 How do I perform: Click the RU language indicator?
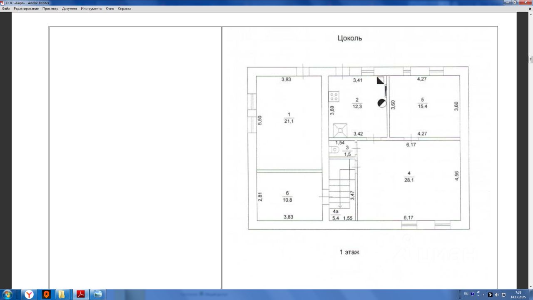466,294
